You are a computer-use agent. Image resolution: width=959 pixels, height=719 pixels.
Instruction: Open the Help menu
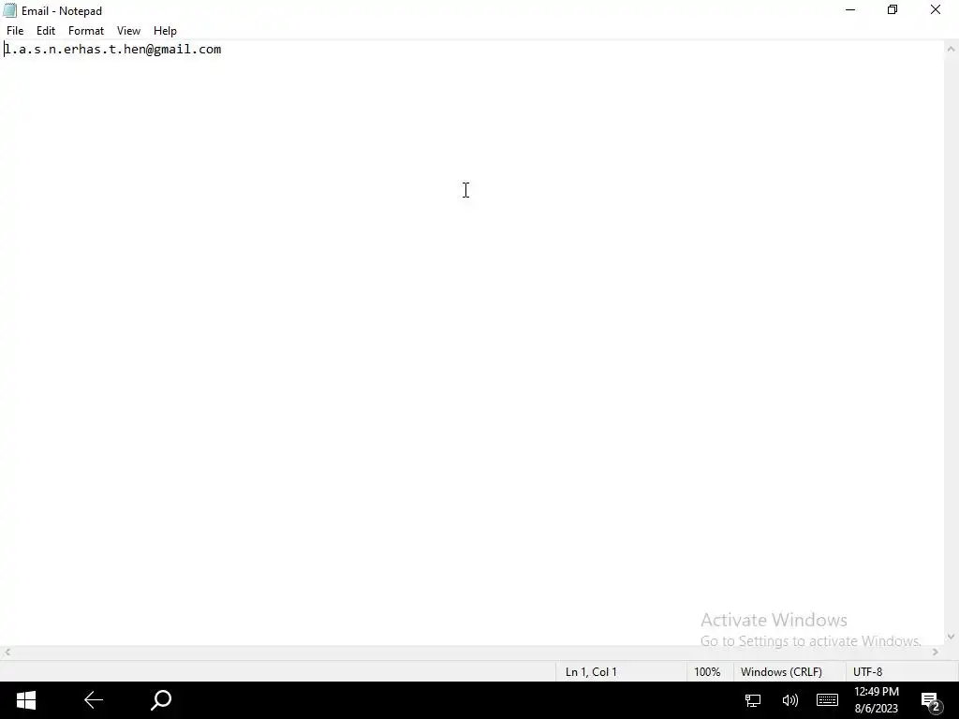(165, 31)
